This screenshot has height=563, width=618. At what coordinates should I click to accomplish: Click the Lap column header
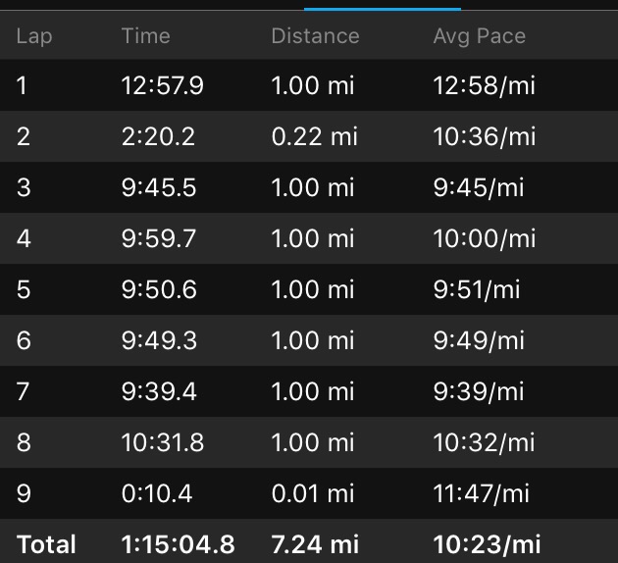point(34,36)
